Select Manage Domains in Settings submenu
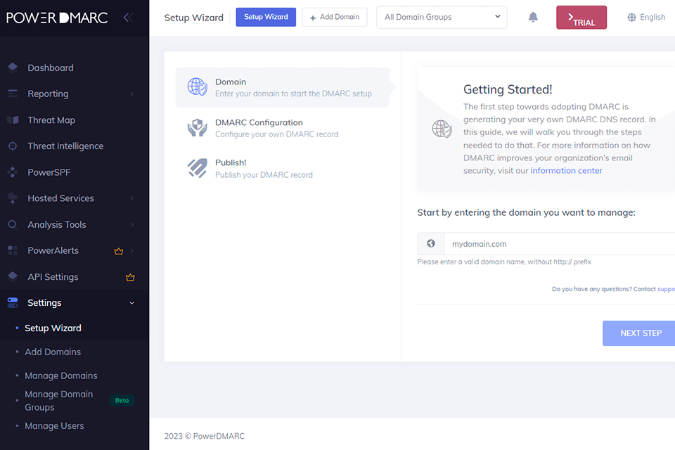Viewport: 675px width, 450px height. [x=61, y=375]
